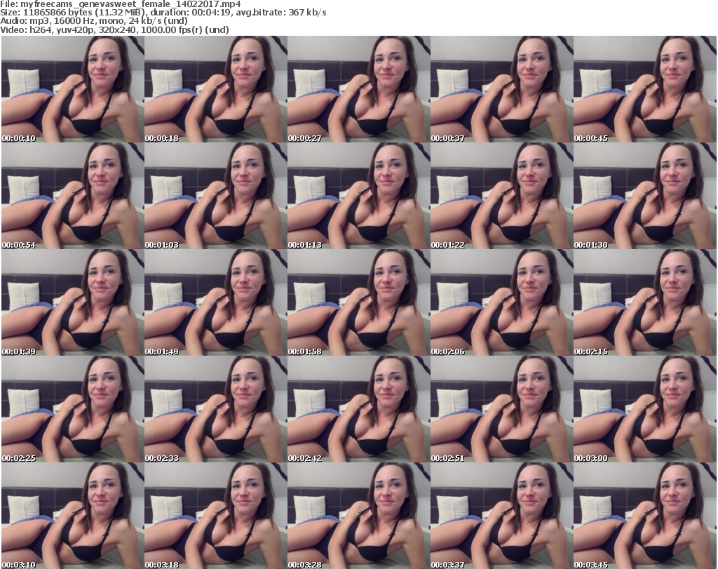Click the 'Video: h264, yuv420p' line
The image size is (718, 569).
coord(114,29)
